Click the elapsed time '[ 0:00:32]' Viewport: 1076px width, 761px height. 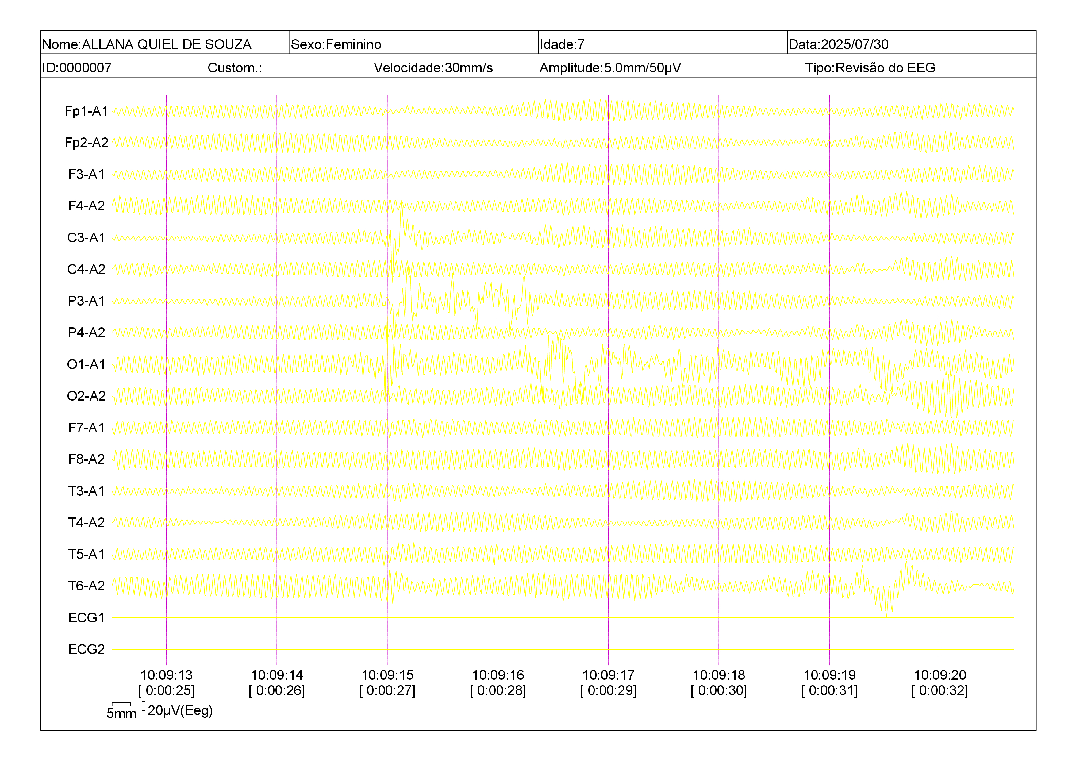tap(940, 691)
